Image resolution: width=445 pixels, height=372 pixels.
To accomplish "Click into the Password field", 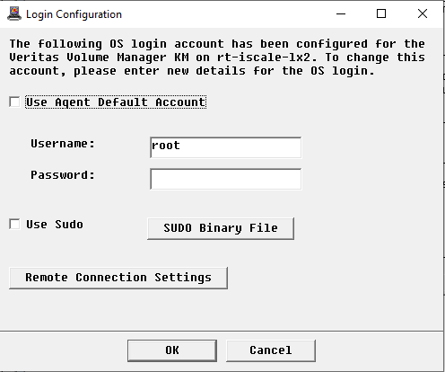I will click(226, 179).
